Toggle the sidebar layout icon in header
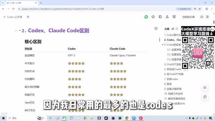This screenshot has height=121, width=215. tap(207, 17)
